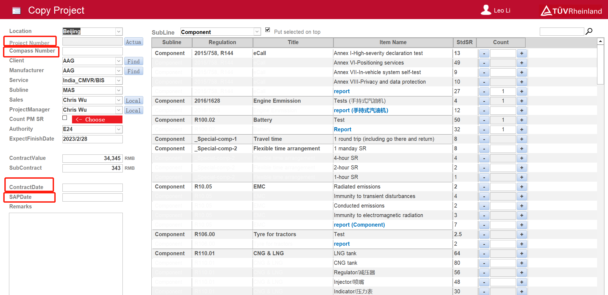This screenshot has height=295, width=608.
Task: Click the red Choose button
Action: tap(97, 119)
